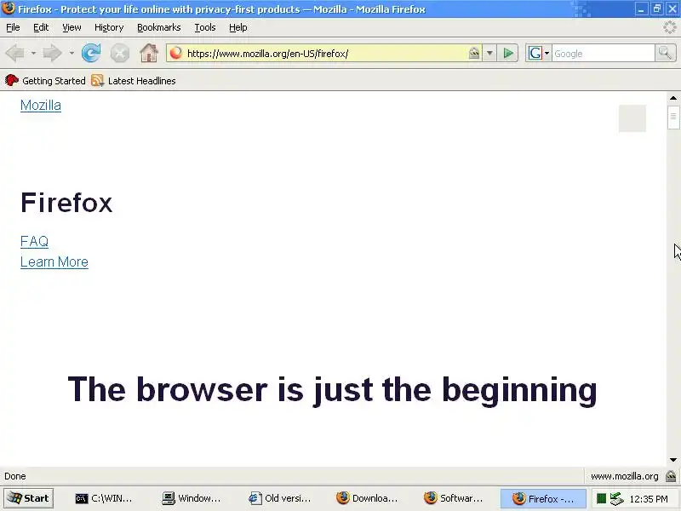
Task: Click the Forward navigation arrow
Action: [52, 54]
